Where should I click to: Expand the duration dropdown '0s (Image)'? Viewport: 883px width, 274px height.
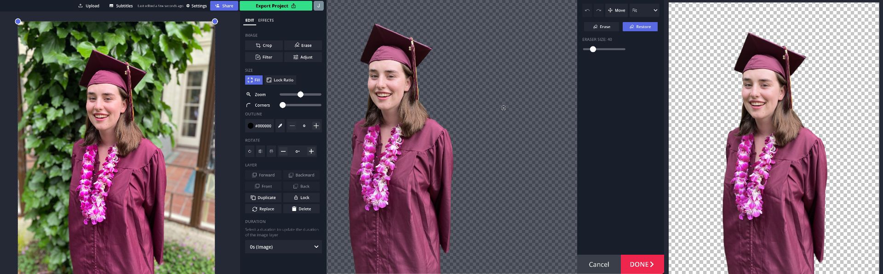point(283,247)
